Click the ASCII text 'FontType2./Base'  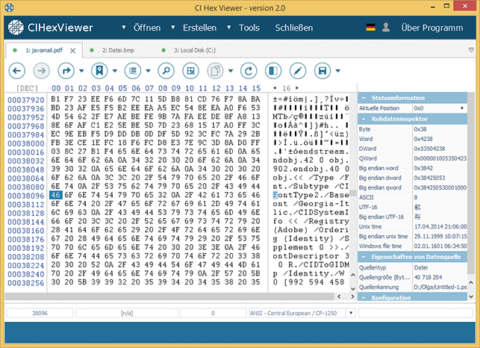[x=311, y=195]
